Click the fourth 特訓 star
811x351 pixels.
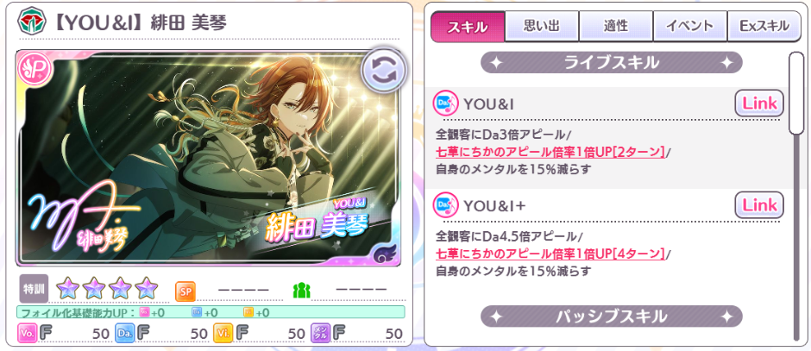point(147,288)
